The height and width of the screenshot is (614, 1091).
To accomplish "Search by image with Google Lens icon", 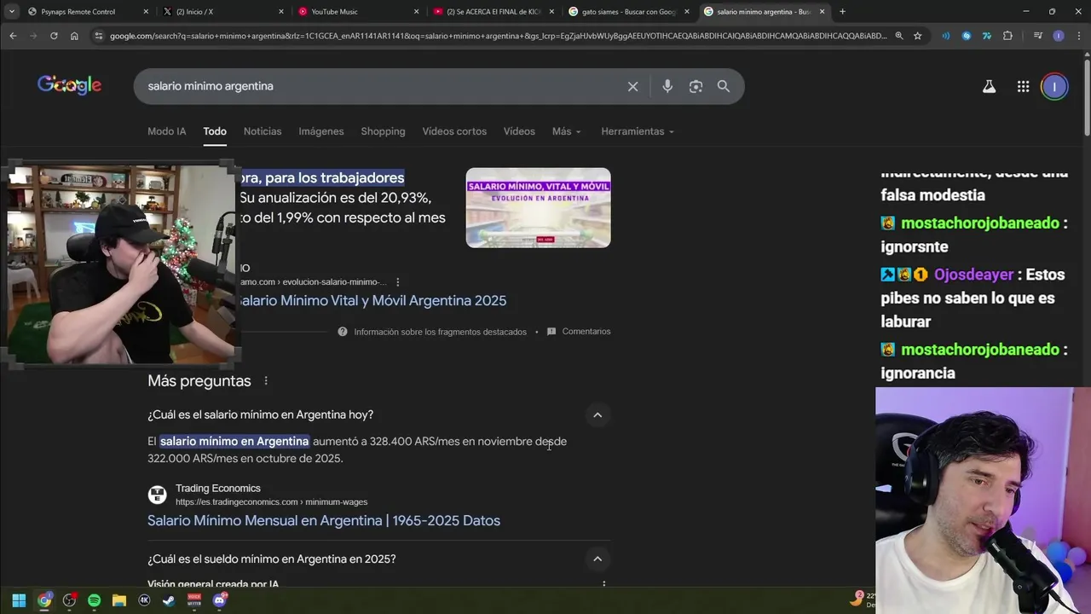I will tap(696, 86).
